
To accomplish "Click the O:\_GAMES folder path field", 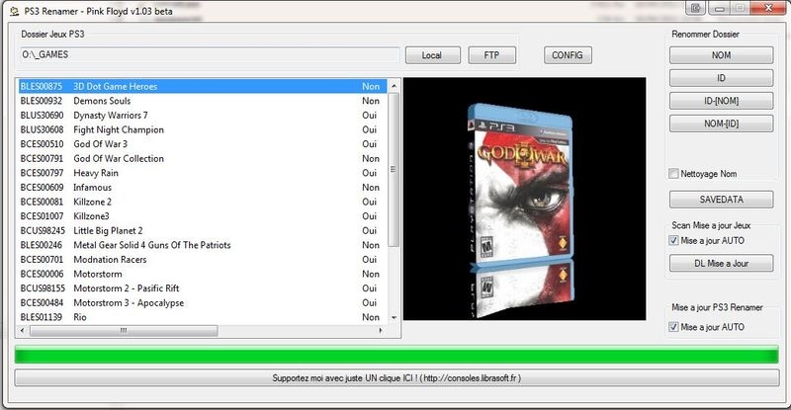I will click(210, 55).
